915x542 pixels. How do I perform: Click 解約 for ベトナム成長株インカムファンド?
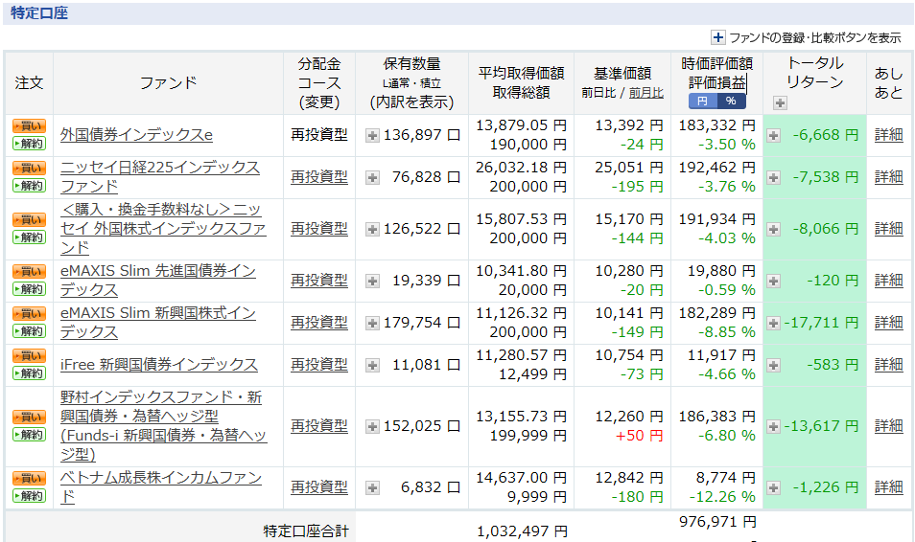29,496
